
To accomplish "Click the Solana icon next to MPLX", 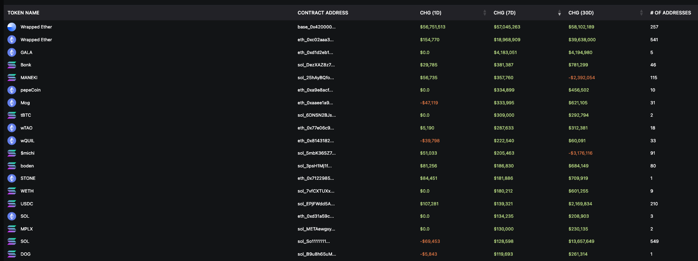I will 12,229.
